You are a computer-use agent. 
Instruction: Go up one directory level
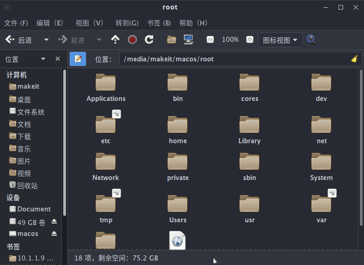click(115, 40)
